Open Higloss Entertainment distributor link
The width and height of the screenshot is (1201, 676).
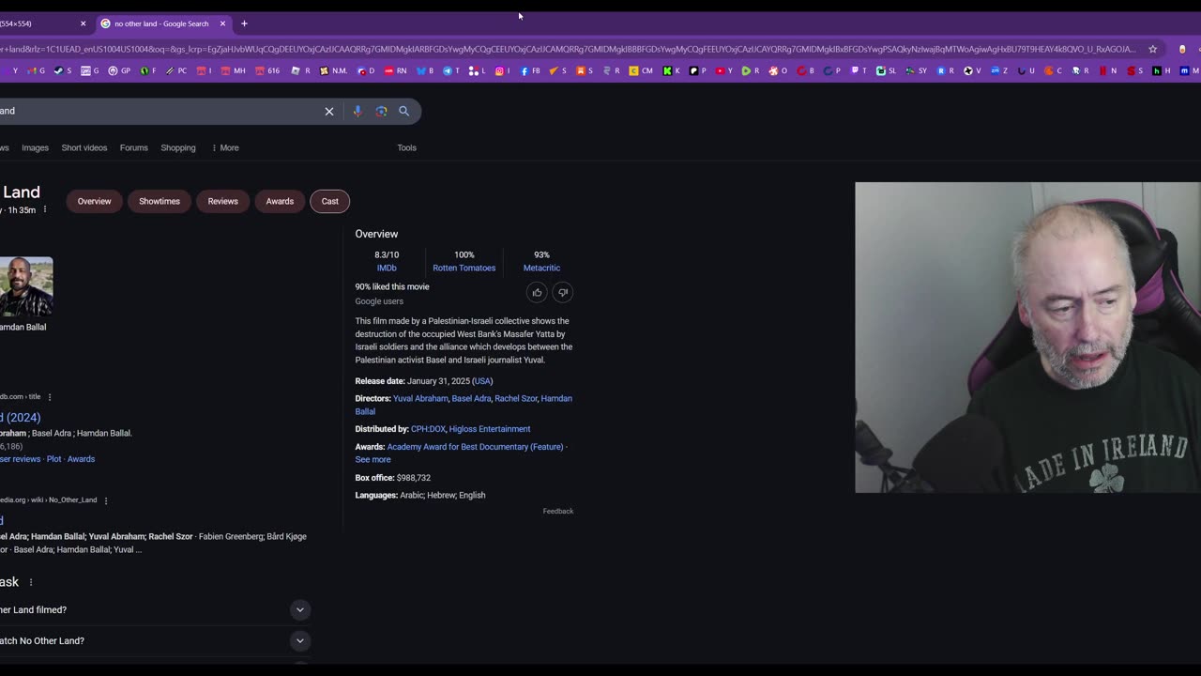tap(490, 429)
